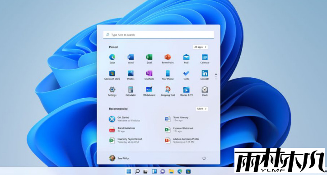The width and height of the screenshot is (327, 175).
Task: Launch the Snipping Tool
Action: click(168, 91)
